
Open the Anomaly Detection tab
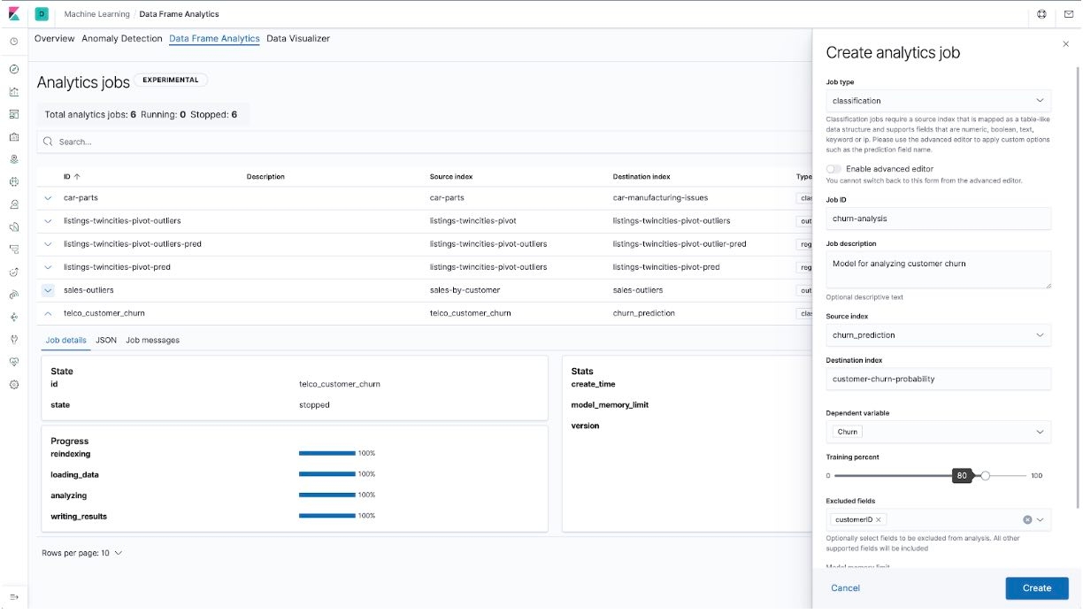coord(122,38)
